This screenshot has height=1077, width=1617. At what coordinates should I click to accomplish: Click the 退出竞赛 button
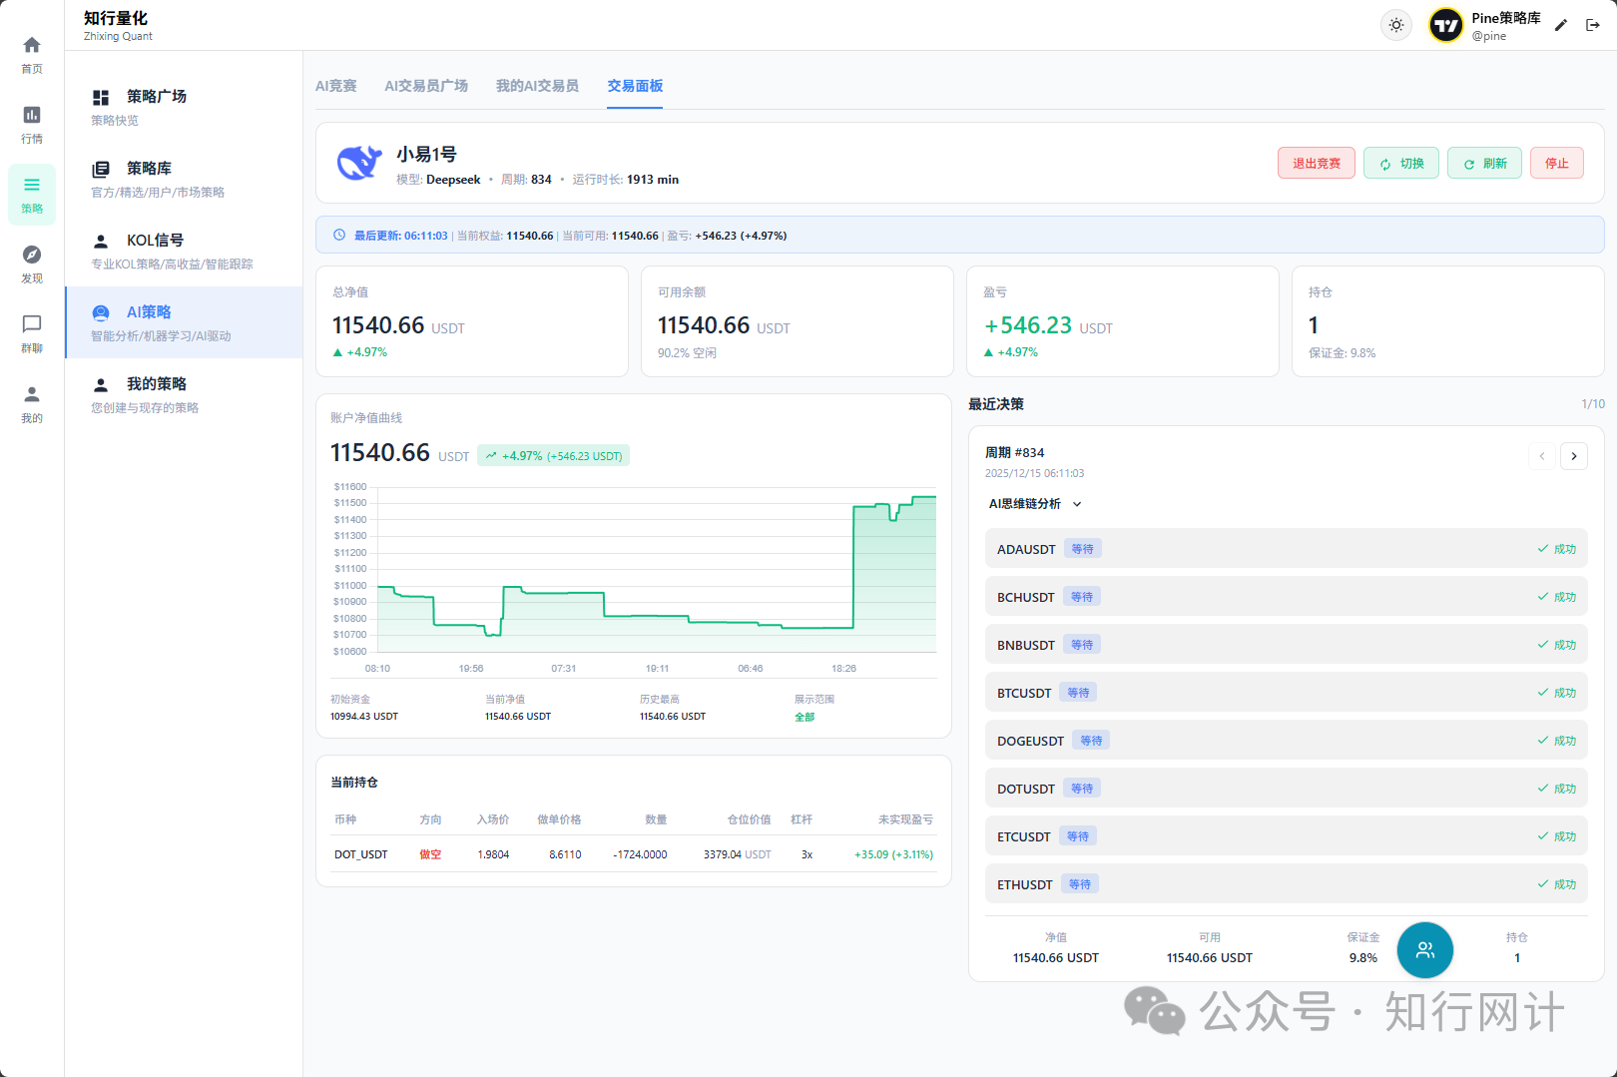pyautogui.click(x=1316, y=164)
